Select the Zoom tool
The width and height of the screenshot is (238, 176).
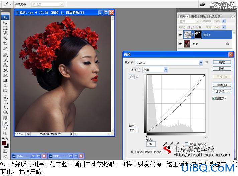5,133
